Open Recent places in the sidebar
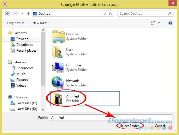 (x=26, y=51)
